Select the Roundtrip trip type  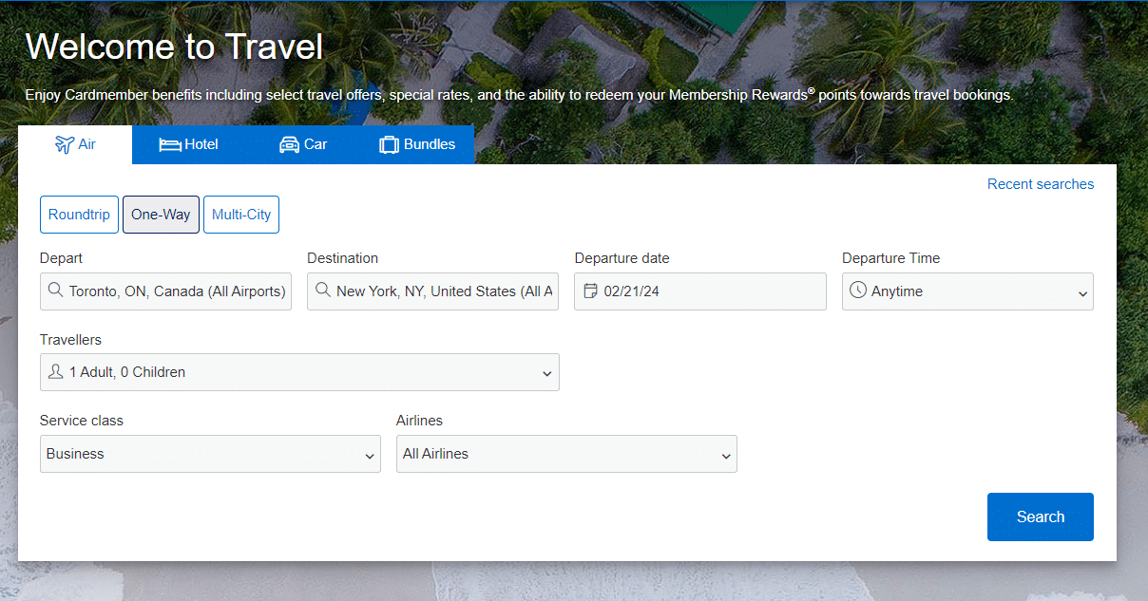pyautogui.click(x=80, y=215)
